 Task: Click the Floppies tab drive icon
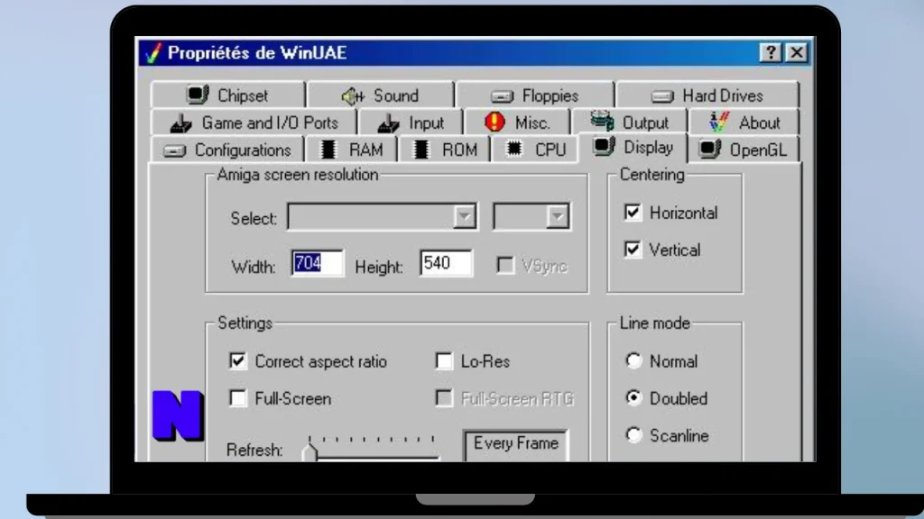point(502,96)
